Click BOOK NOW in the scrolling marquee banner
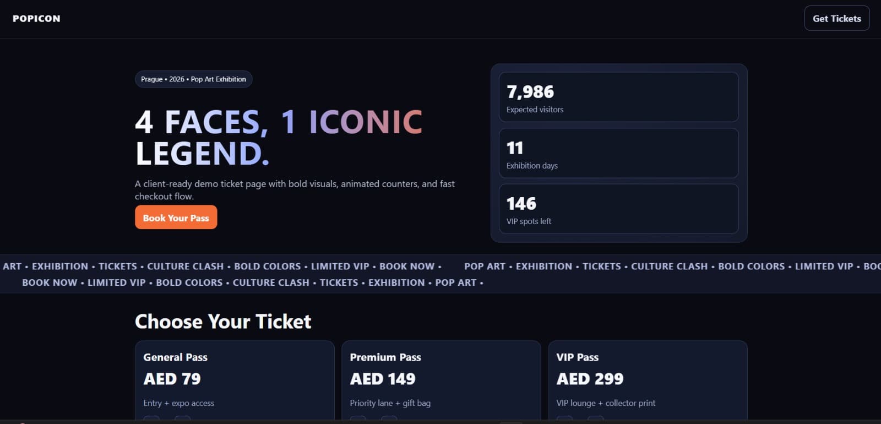881x424 pixels. 407,266
